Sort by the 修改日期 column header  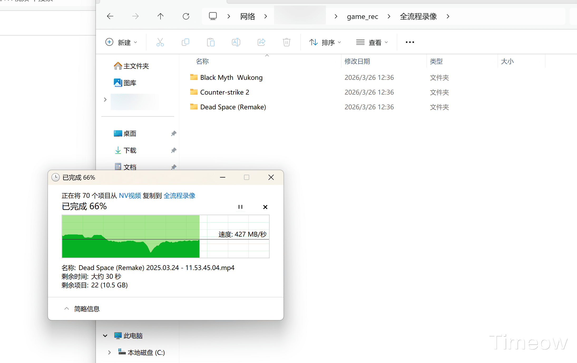(357, 61)
